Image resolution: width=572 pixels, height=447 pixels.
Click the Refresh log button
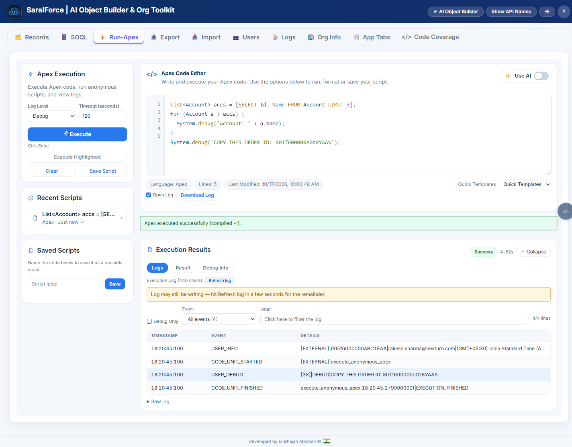pos(220,281)
